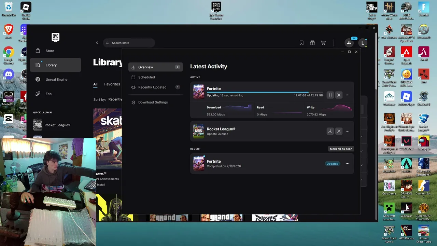
Task: Select the Crab Game desktop icon
Action: click(x=389, y=188)
